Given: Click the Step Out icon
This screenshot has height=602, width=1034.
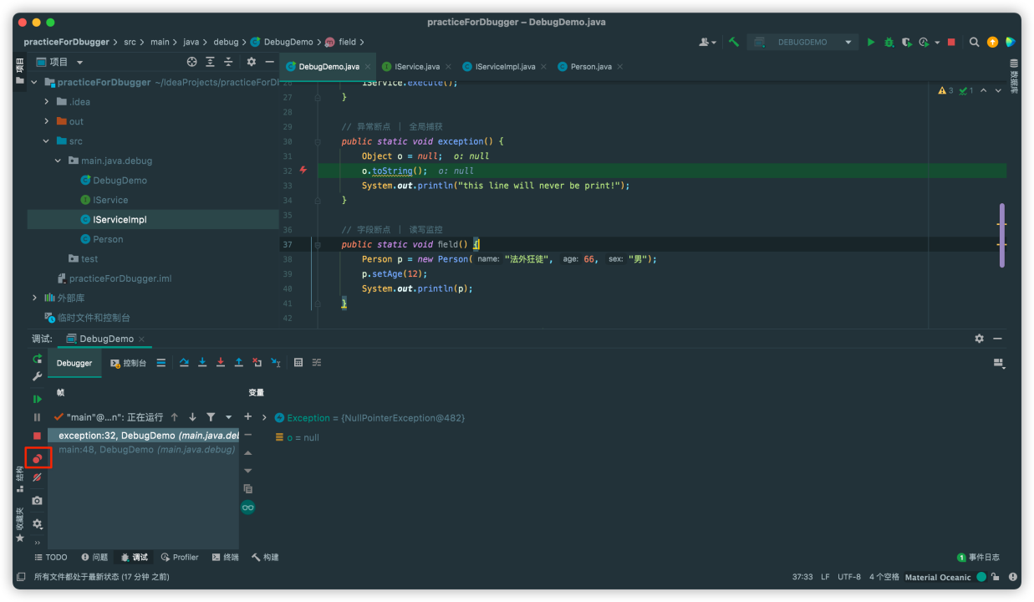Looking at the screenshot, I should pos(239,362).
